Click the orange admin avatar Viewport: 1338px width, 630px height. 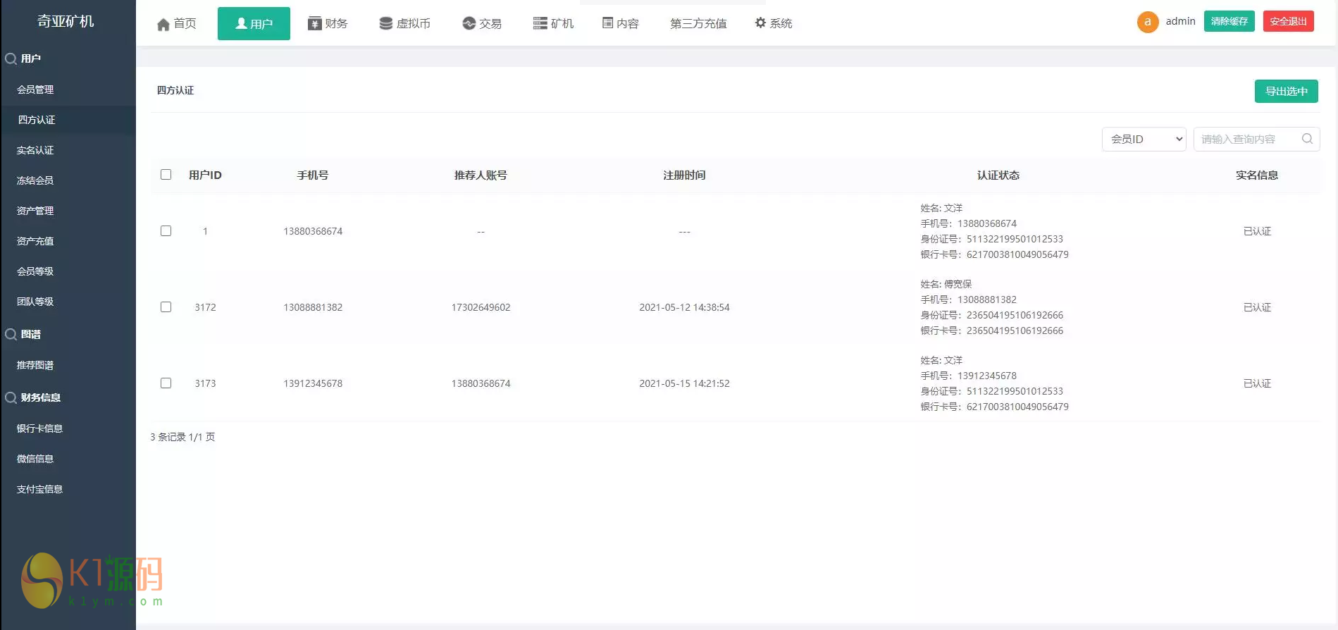(x=1147, y=22)
